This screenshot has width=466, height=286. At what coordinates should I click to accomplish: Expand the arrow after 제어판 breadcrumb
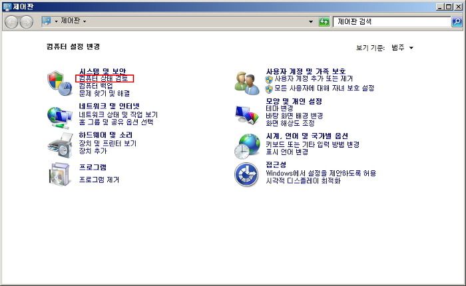[x=85, y=21]
